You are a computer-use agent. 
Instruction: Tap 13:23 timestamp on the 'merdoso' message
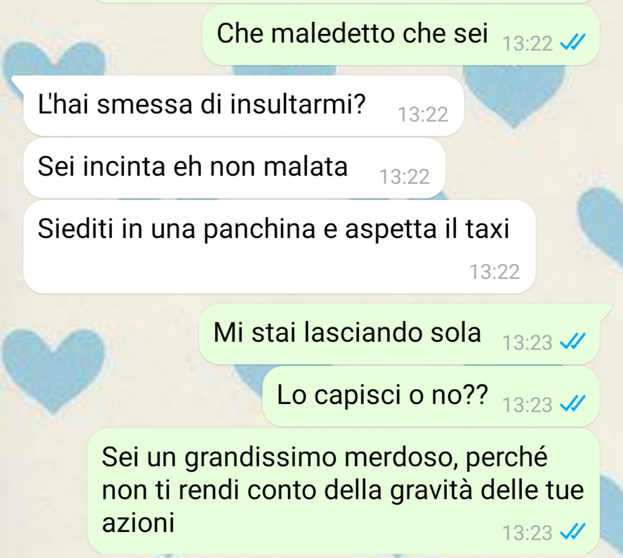[527, 533]
